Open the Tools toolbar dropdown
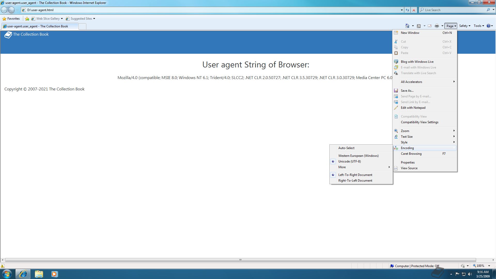This screenshot has height=279, width=496. point(479,26)
